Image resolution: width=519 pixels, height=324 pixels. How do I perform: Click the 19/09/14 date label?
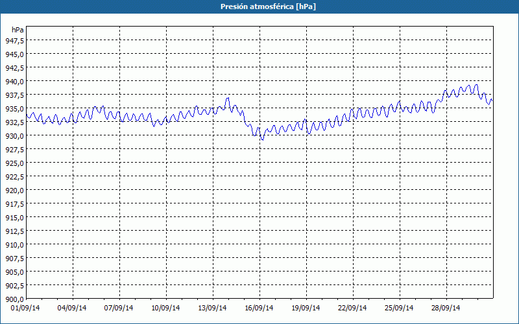(306, 308)
